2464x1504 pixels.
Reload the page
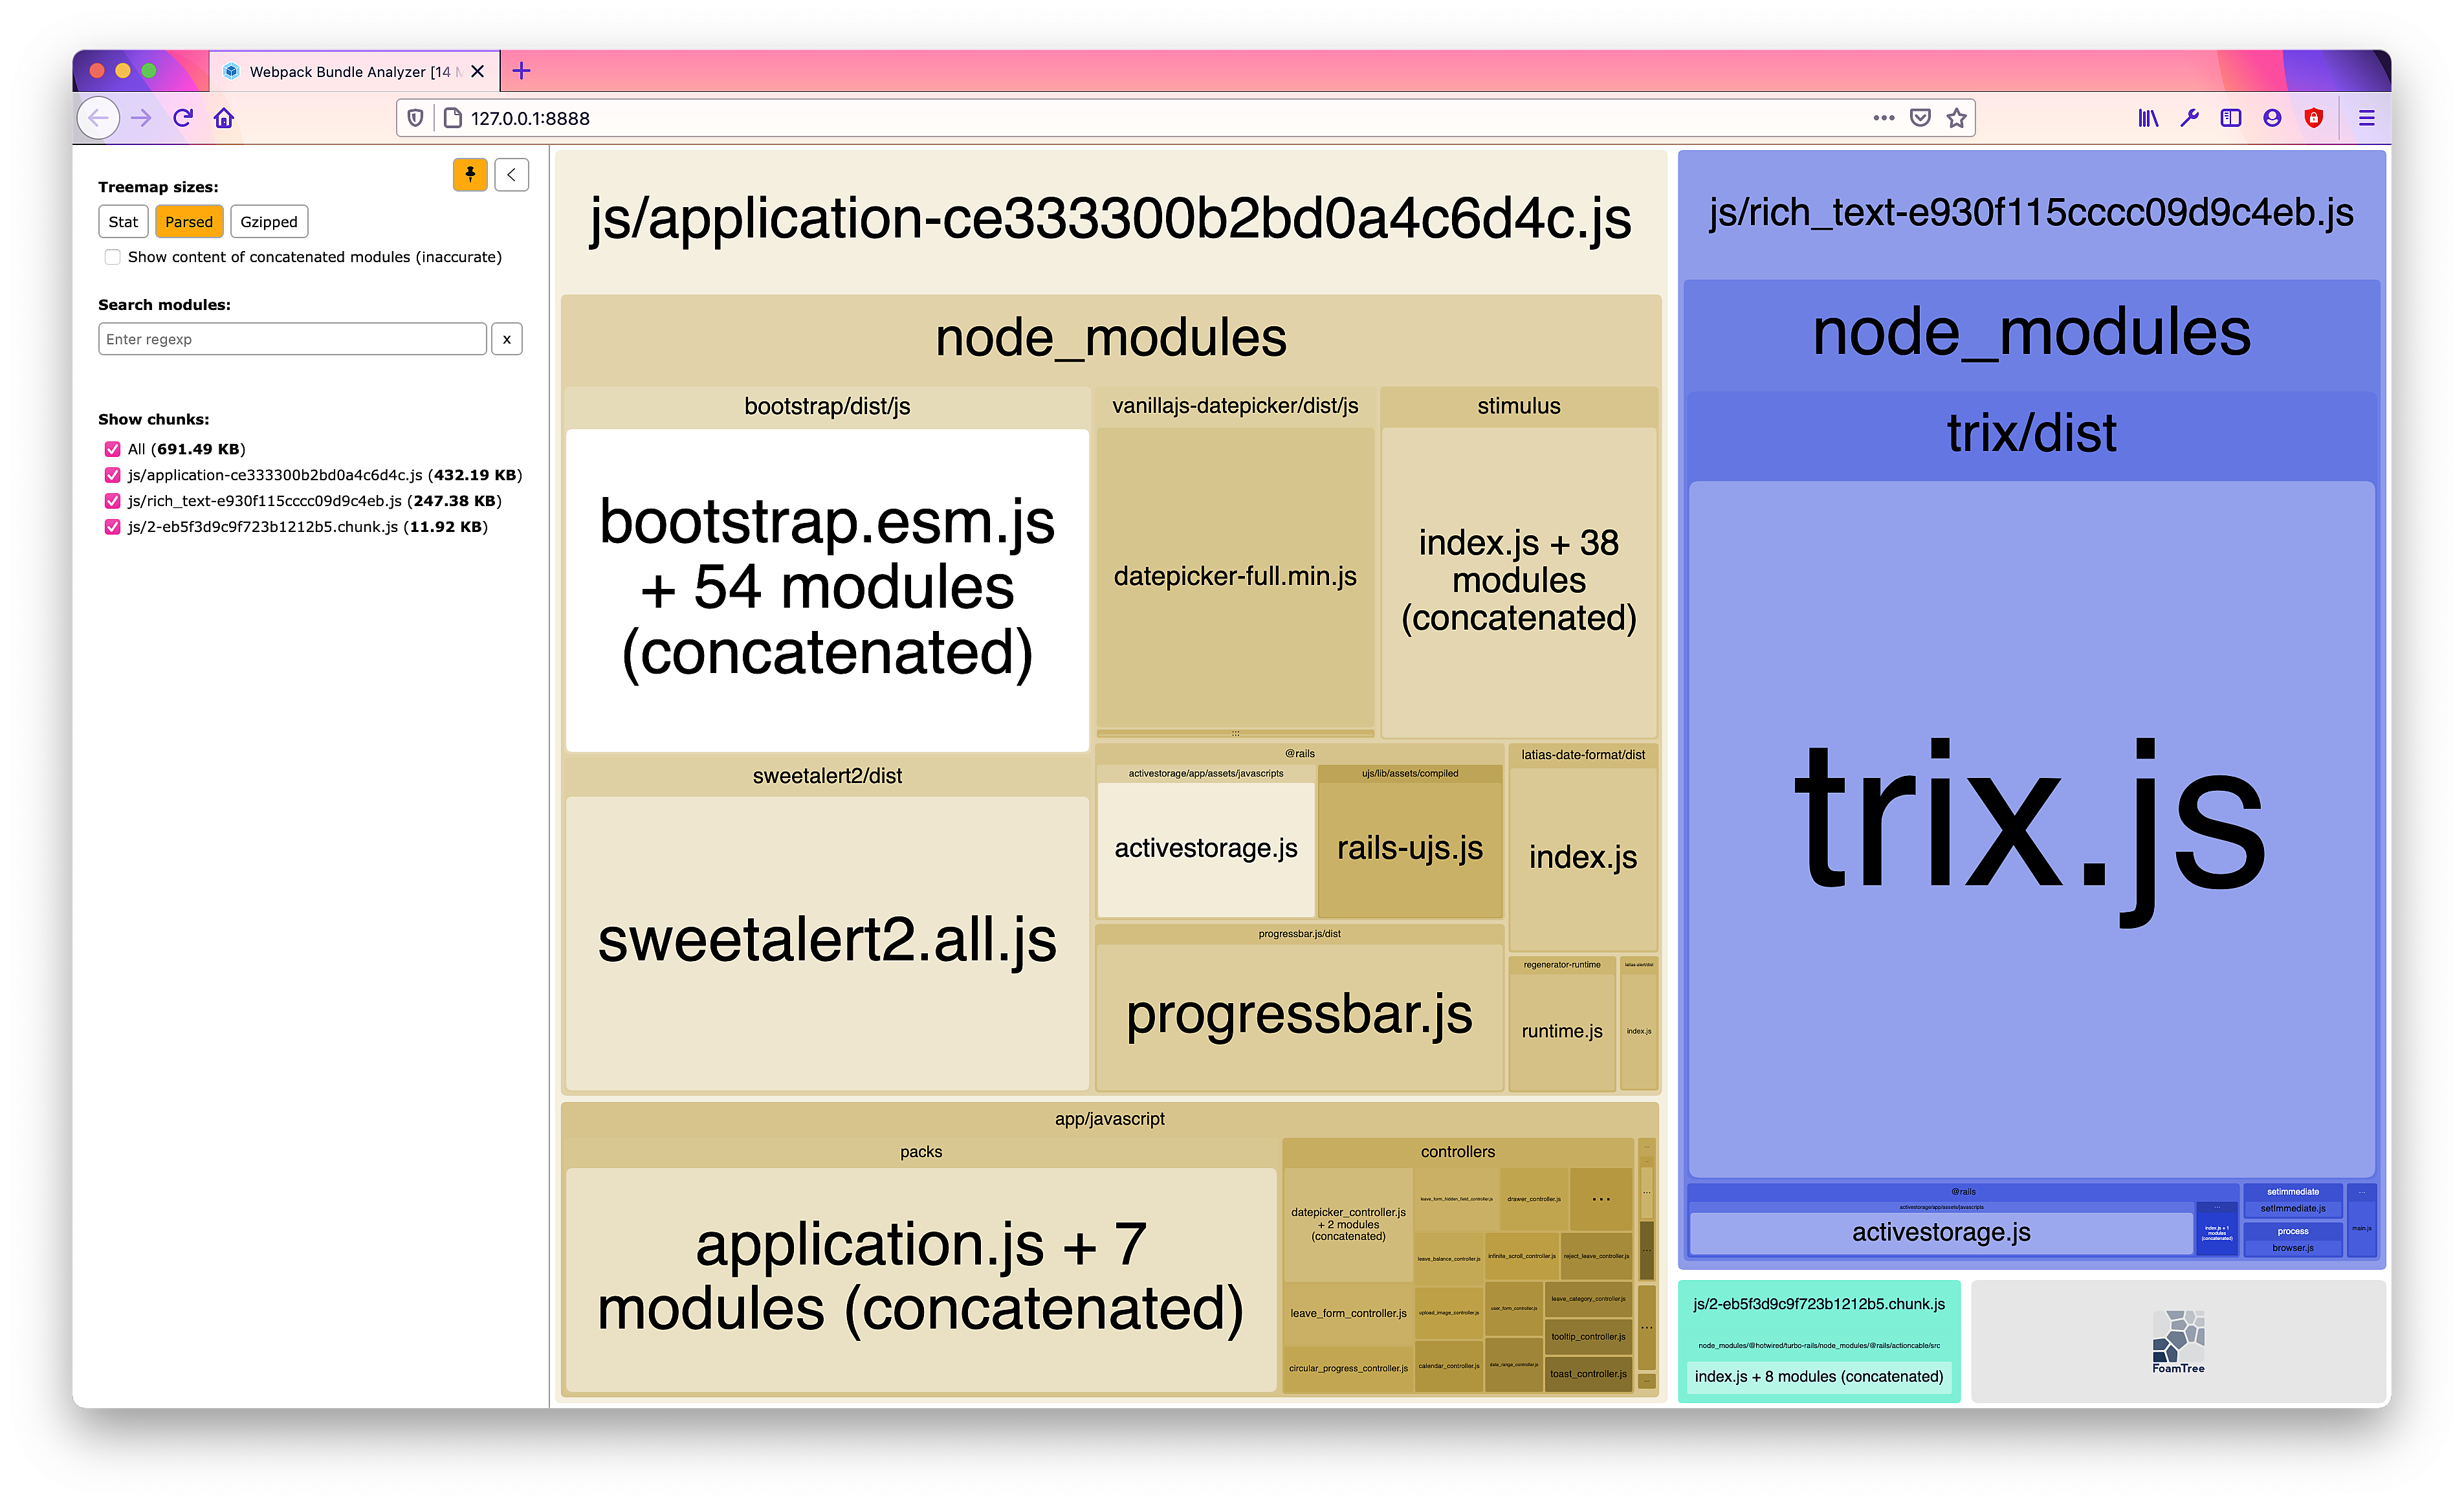tap(183, 118)
